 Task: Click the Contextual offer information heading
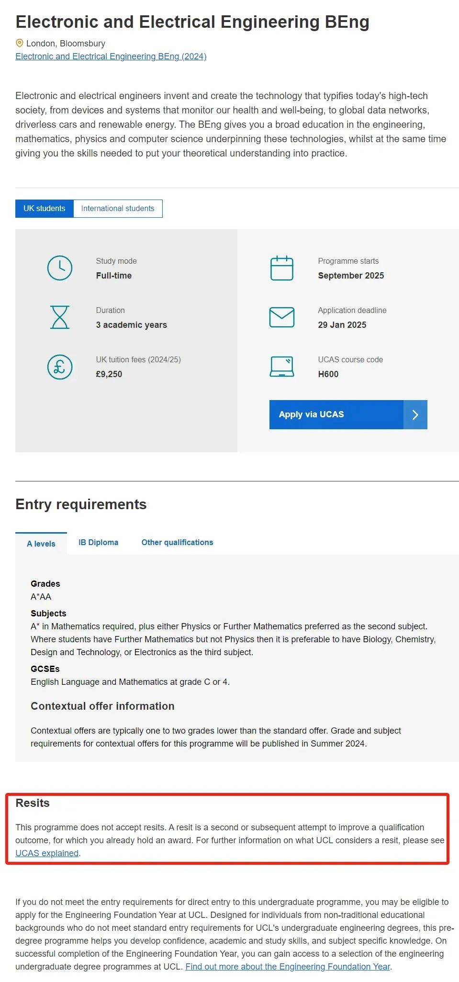point(102,706)
